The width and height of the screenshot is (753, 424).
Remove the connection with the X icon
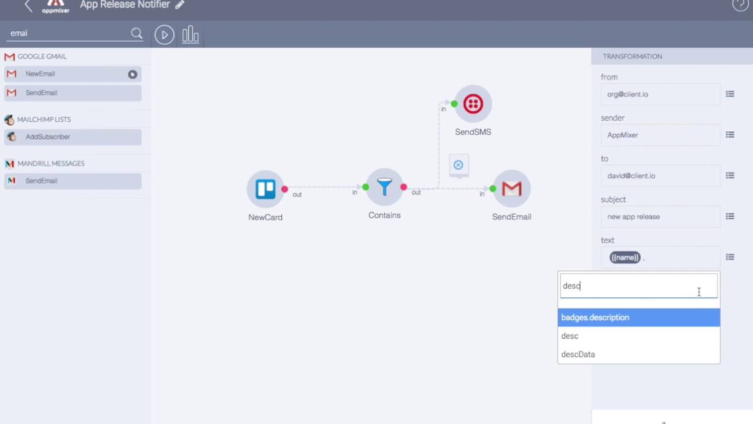point(458,165)
